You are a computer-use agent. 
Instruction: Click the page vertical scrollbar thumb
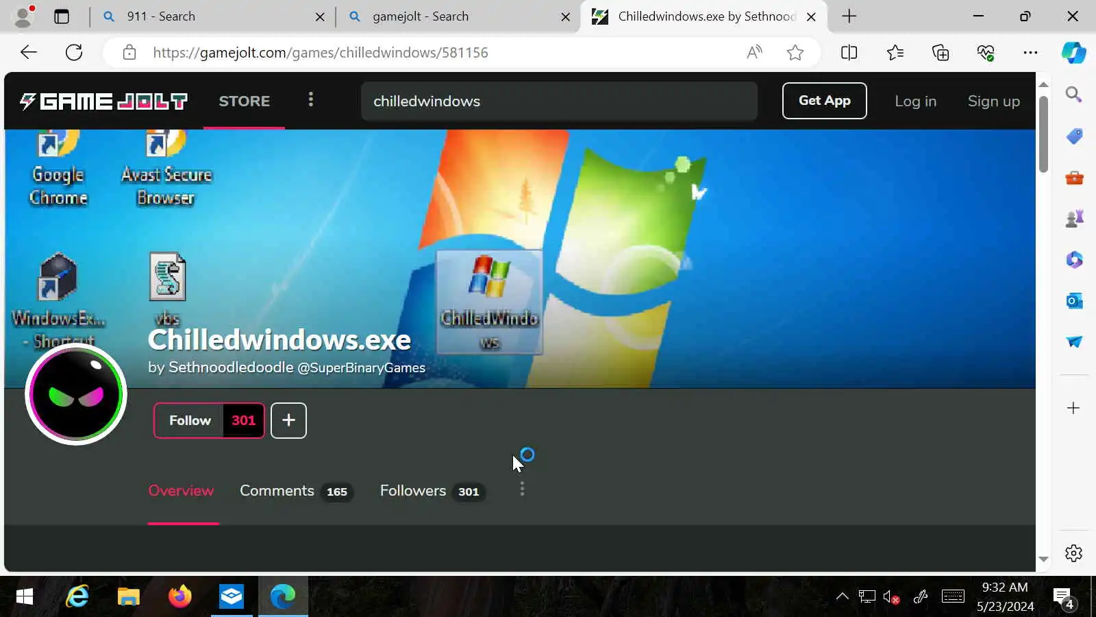point(1043,134)
